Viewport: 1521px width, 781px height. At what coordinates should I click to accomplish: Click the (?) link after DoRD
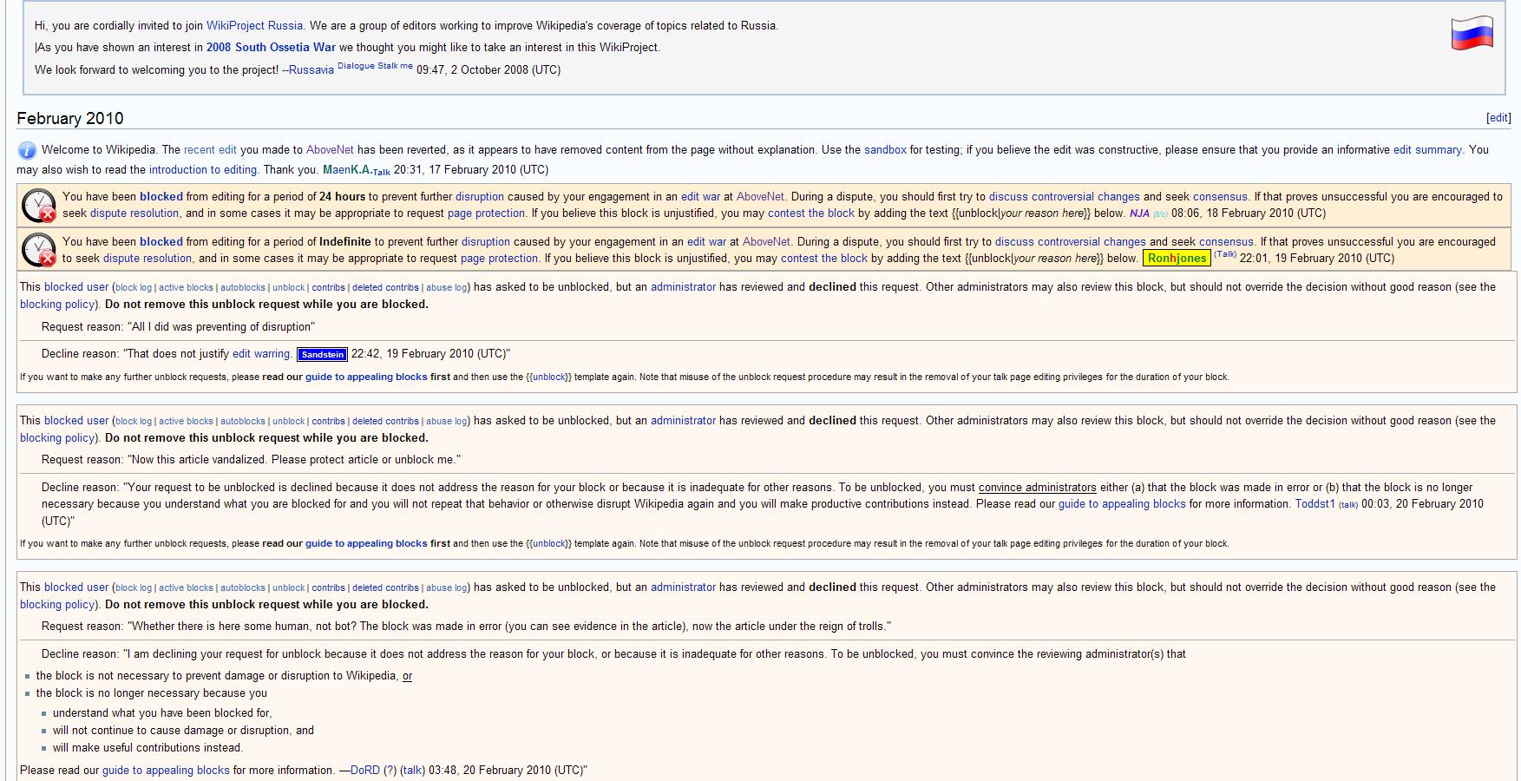pyautogui.click(x=390, y=771)
